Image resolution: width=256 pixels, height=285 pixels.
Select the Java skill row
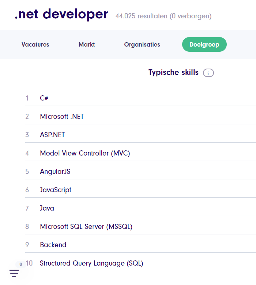tap(140, 208)
